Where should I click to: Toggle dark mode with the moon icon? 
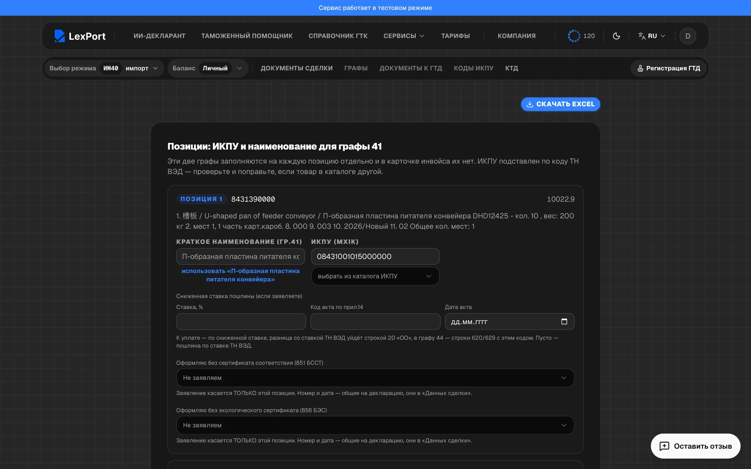coord(616,36)
